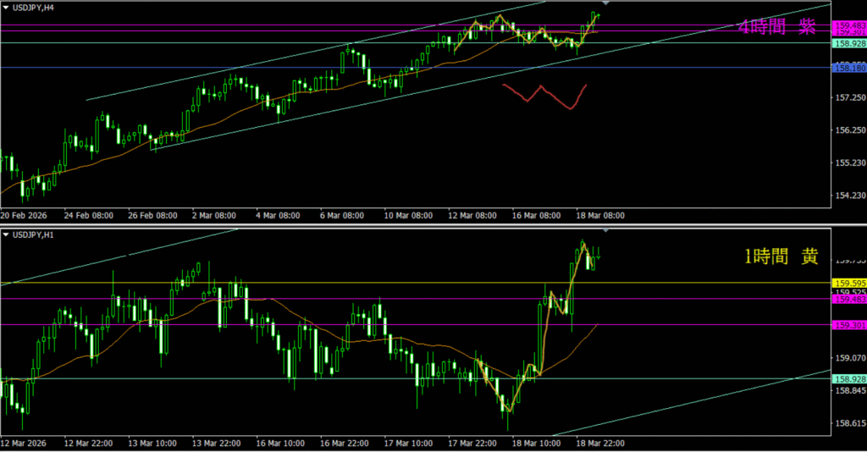Viewport: 867px width, 452px height.
Task: Click the green 158.928 tag on H4 chart
Action: [x=848, y=43]
